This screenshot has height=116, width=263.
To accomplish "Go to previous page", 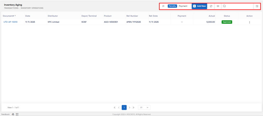I will 119,108.
